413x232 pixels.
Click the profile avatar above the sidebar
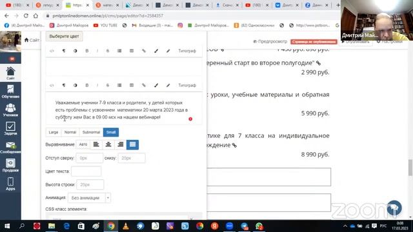click(x=10, y=41)
